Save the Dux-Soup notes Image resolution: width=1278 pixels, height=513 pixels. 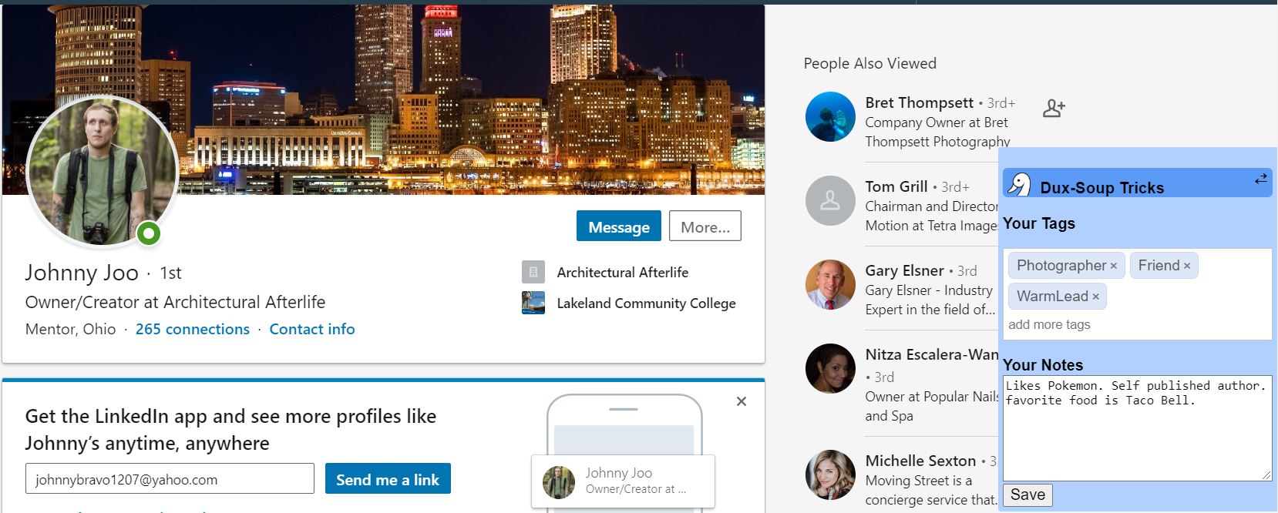[x=1027, y=495]
